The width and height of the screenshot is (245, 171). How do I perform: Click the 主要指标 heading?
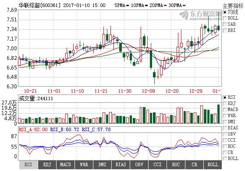(x=233, y=6)
